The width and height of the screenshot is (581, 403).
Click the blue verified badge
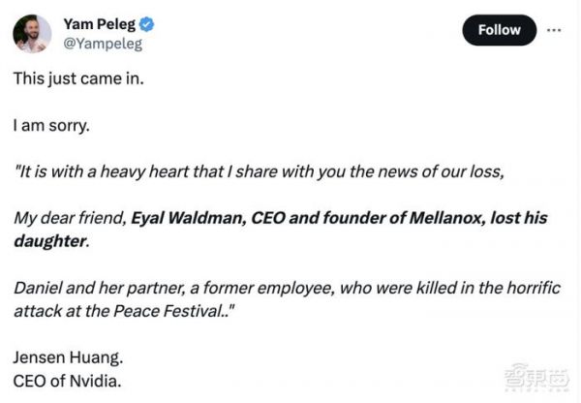coord(146,24)
